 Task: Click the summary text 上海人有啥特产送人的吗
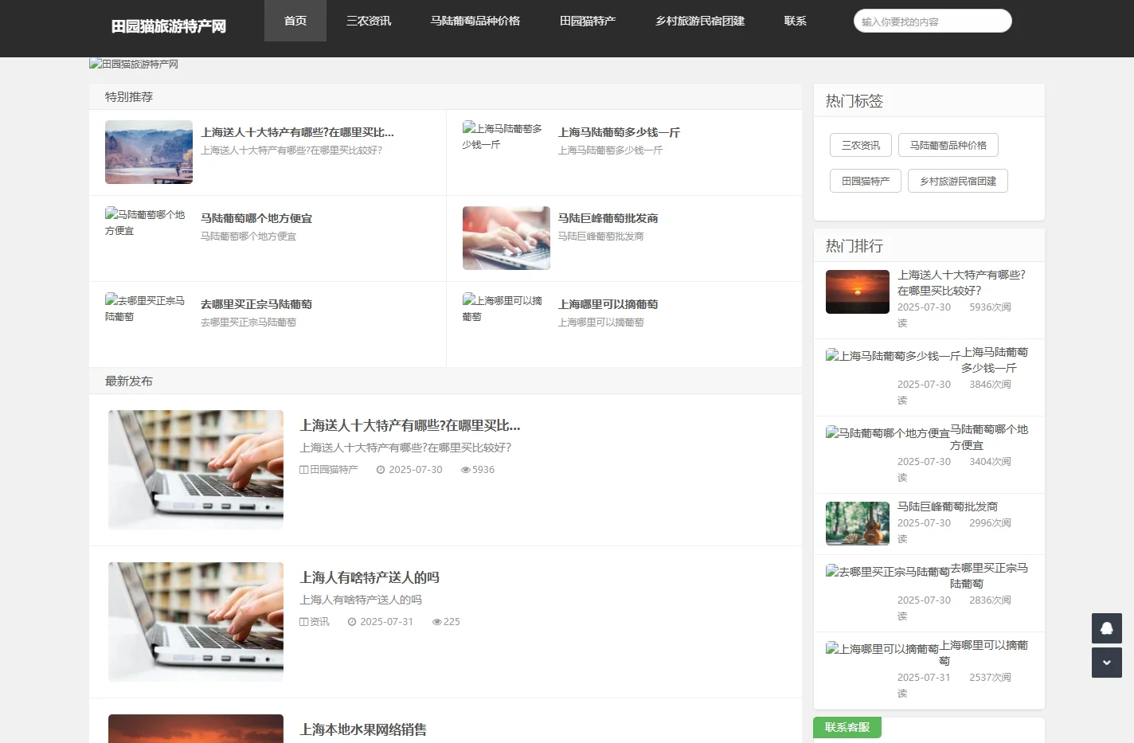point(361,600)
